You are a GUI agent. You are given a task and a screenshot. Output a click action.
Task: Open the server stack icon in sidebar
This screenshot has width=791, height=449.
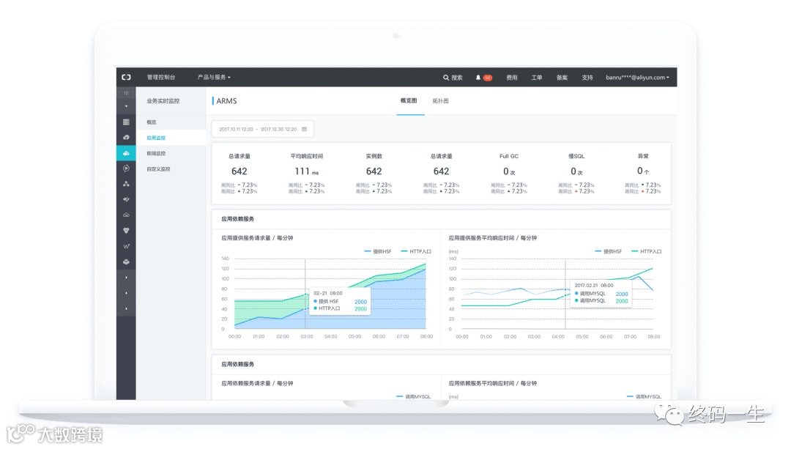click(126, 122)
